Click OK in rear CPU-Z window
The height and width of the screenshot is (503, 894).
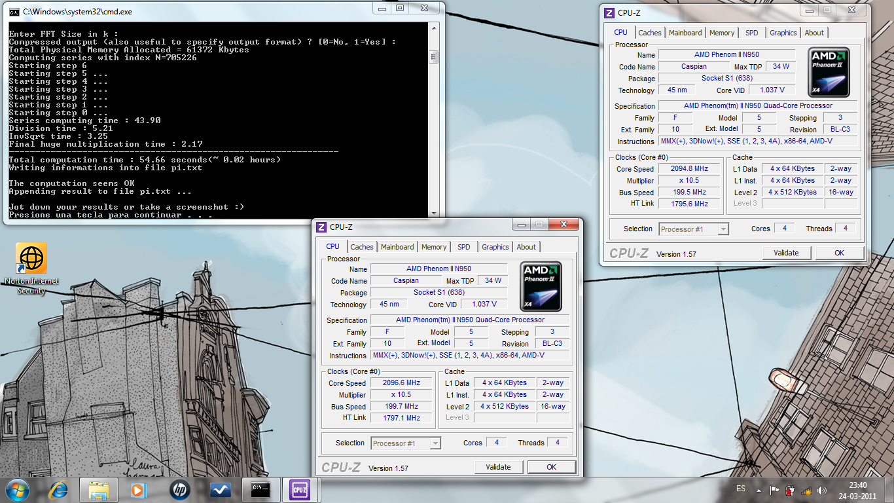(840, 253)
